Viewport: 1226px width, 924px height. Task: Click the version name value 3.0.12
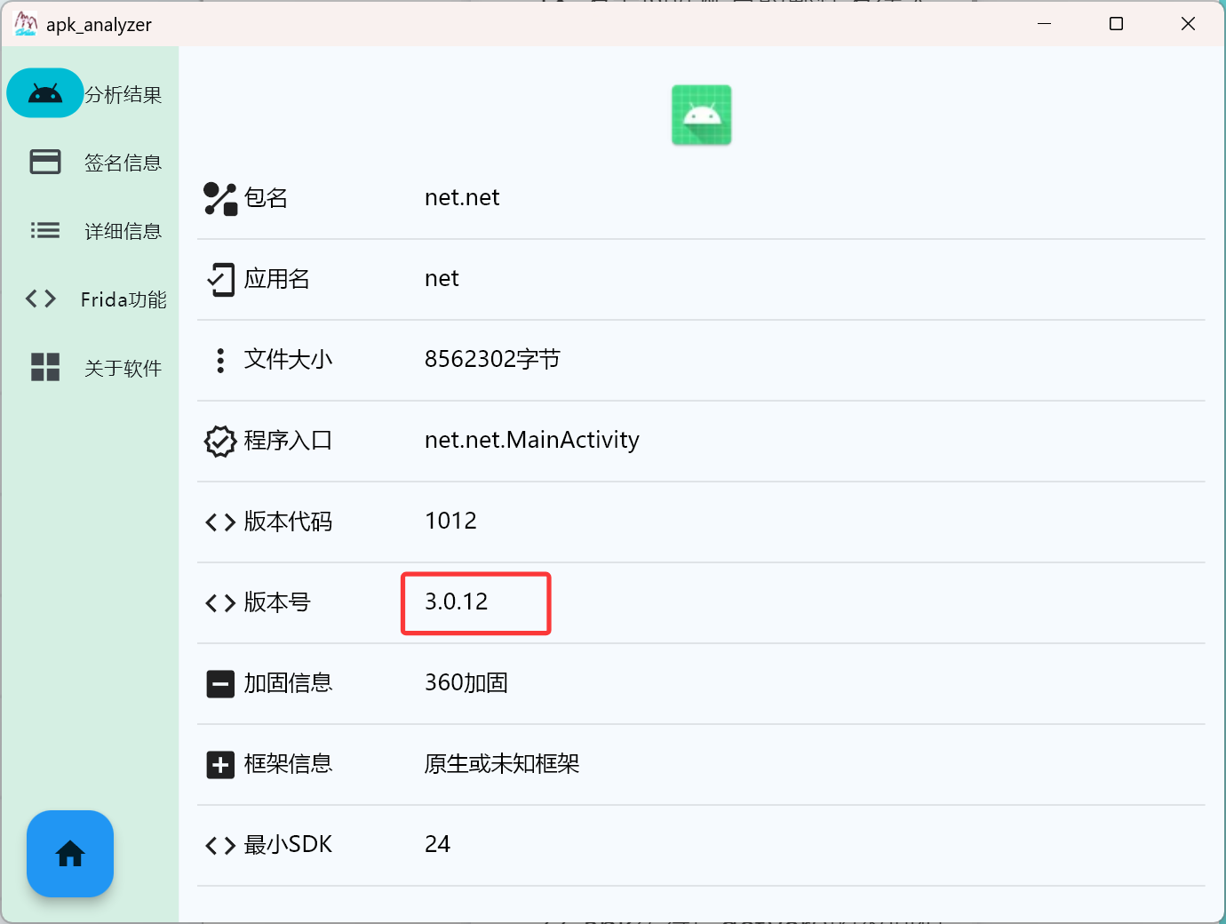pyautogui.click(x=457, y=601)
